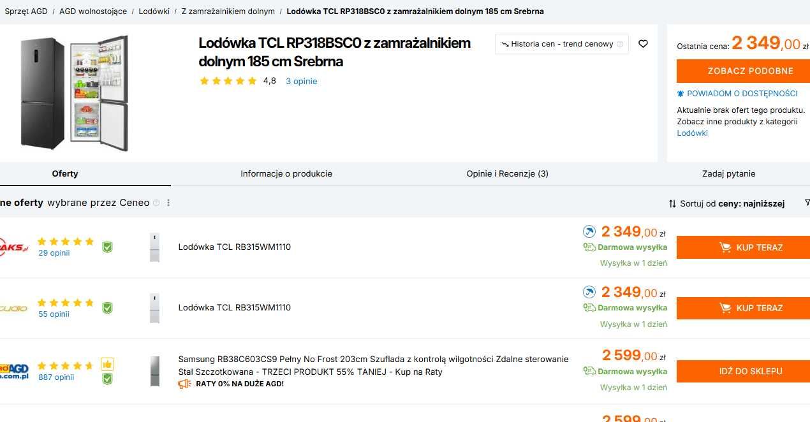This screenshot has height=422, width=810.
Task: Open the 29 opinii shop reviews link
Action: tap(54, 253)
